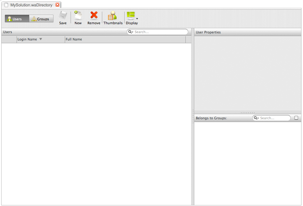Click the Login Name column header
The image size is (303, 206).
pos(27,39)
